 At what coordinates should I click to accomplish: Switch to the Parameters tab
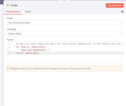coord(13,12)
